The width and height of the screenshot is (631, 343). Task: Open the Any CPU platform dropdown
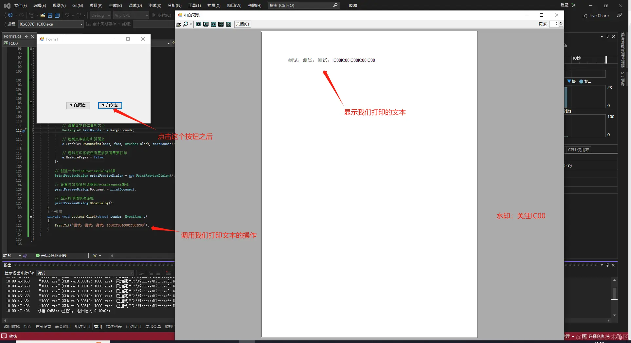[x=131, y=15]
